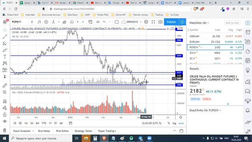The image size is (252, 142).
Task: Open Windows Start menu
Action: [x=4, y=138]
